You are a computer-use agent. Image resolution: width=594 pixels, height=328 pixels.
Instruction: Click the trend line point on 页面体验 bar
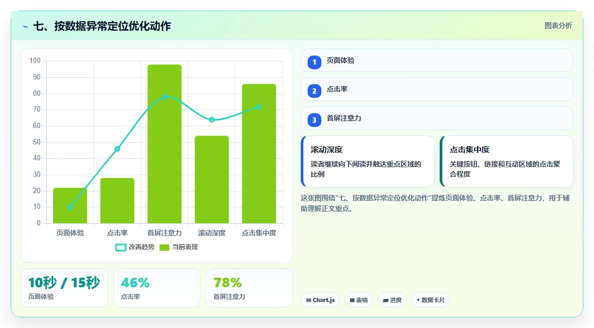[70, 207]
